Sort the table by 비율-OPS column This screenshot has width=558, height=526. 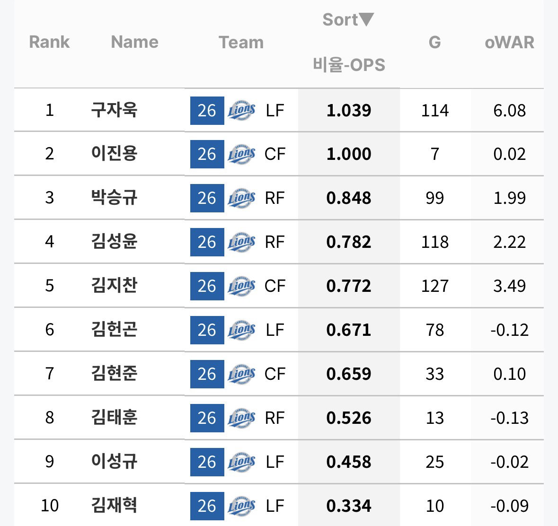click(349, 65)
